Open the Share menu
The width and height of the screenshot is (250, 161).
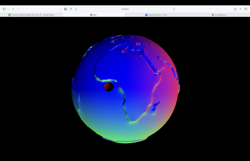pos(235,9)
